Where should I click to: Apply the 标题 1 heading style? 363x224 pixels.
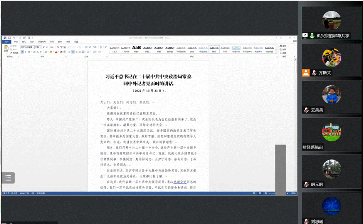point(136,49)
